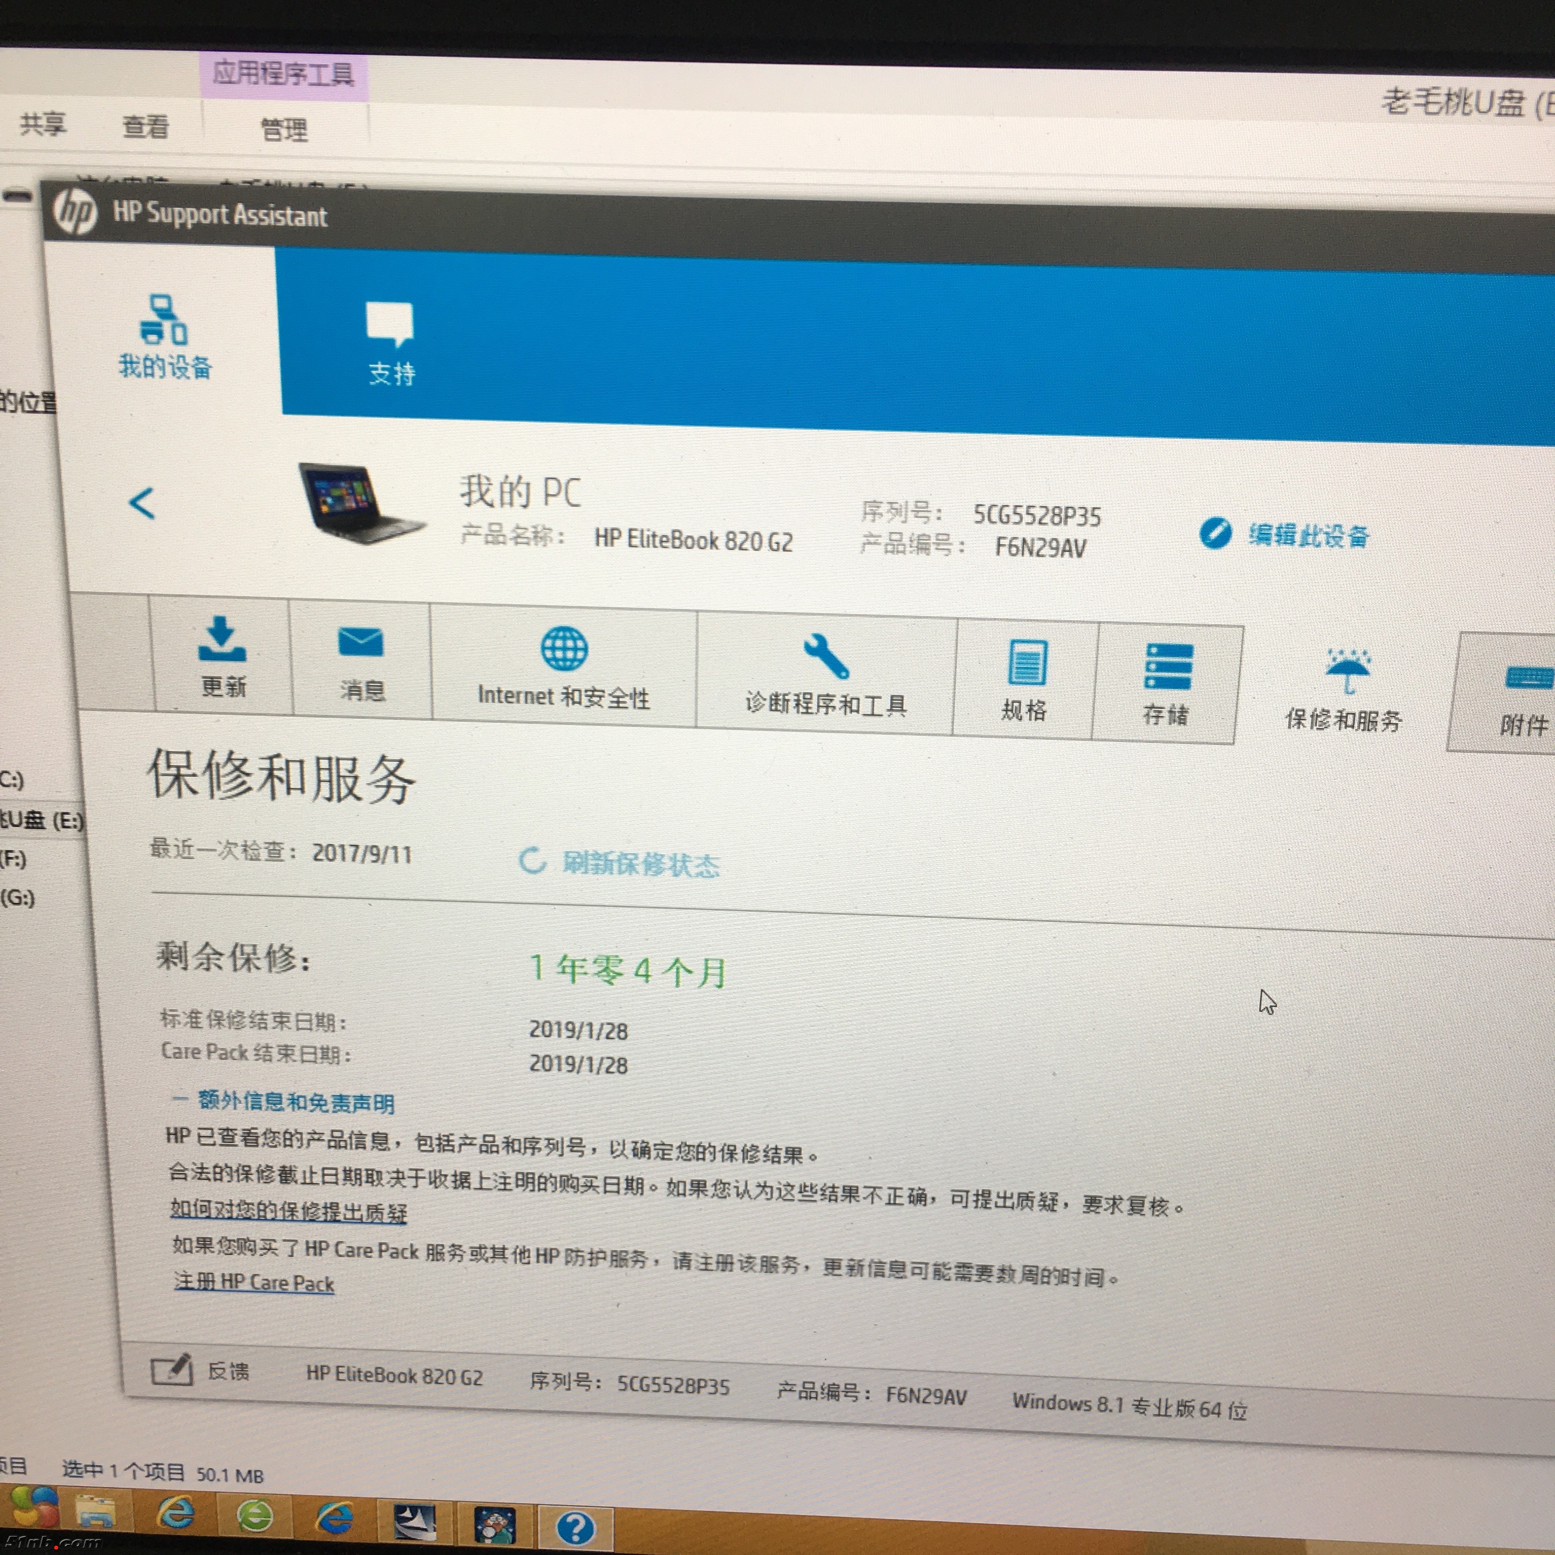Viewport: 1555px width, 1555px height.
Task: Open the 共享 ribbon tab in Explorer
Action: click(44, 124)
